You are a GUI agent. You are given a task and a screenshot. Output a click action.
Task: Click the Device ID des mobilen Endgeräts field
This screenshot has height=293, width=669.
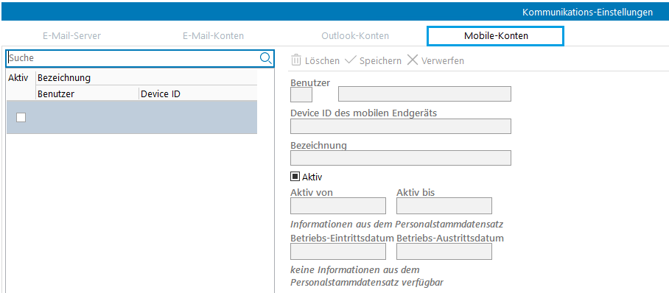(x=401, y=126)
